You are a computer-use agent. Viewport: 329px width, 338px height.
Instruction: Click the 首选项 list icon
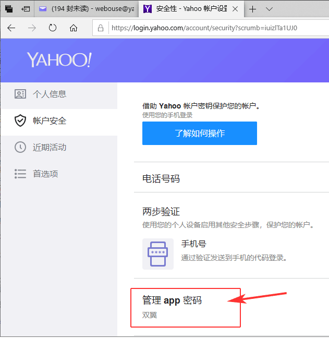click(20, 174)
